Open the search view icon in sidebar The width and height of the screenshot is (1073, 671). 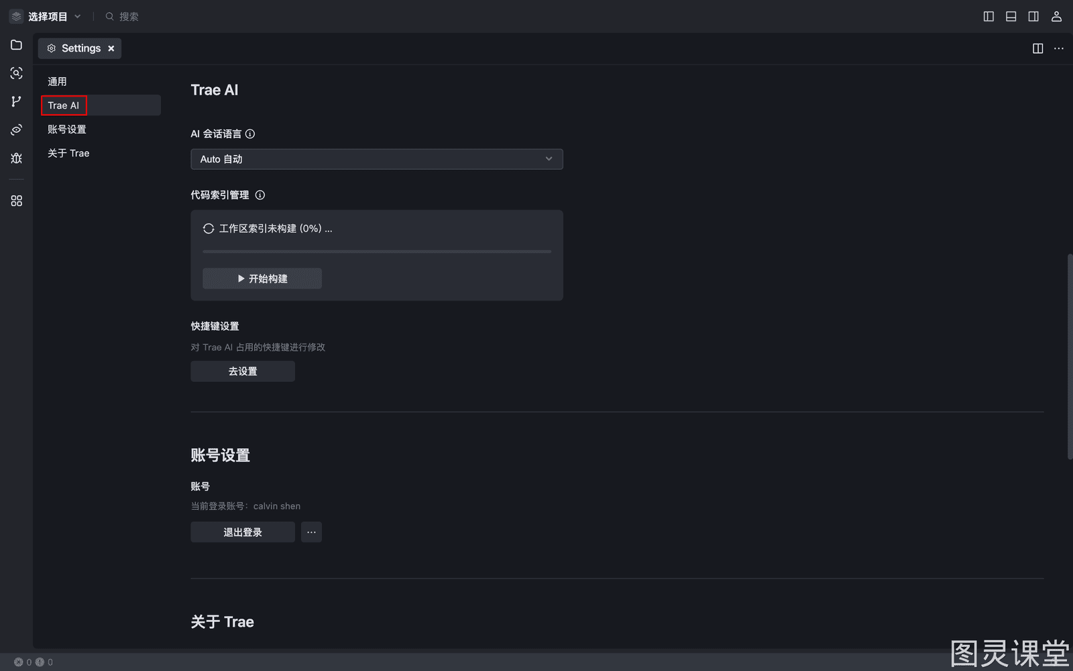pos(16,73)
